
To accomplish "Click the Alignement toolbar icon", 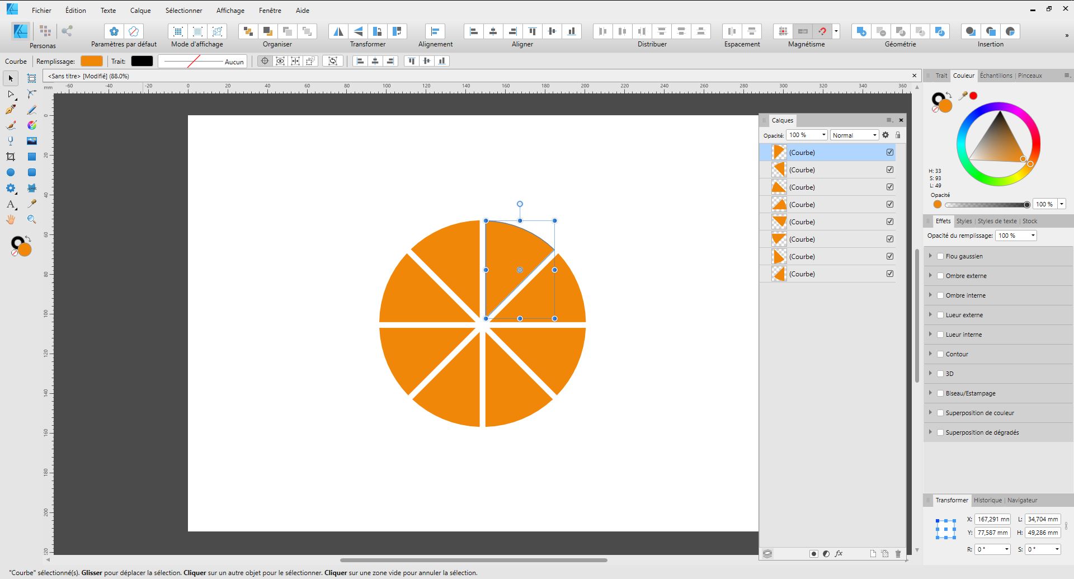I will (435, 31).
